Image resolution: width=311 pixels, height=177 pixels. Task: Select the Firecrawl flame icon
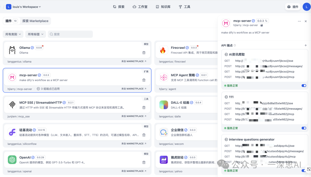164,49
